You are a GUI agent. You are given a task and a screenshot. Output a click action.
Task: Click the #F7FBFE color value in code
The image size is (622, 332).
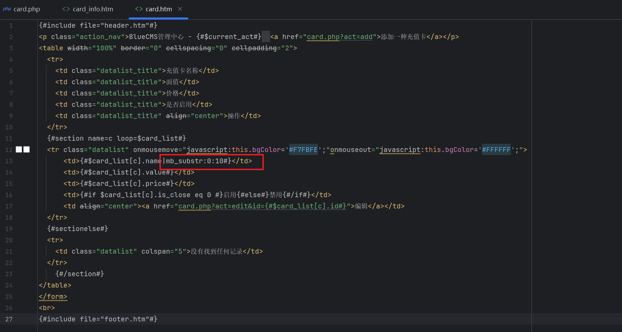tap(303, 150)
